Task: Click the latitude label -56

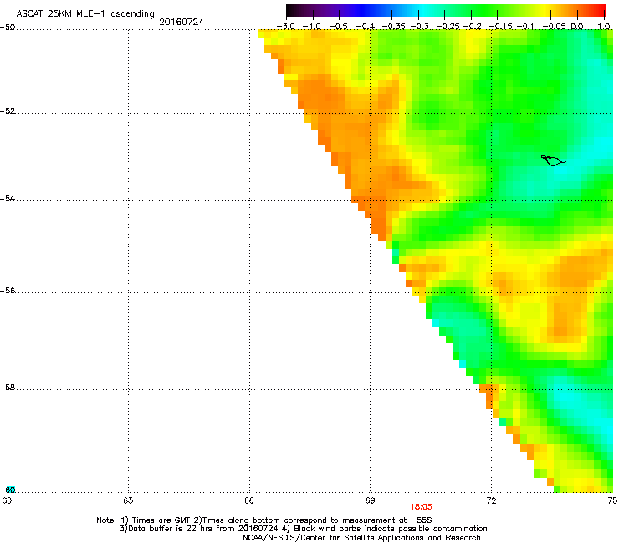Action: point(8,290)
